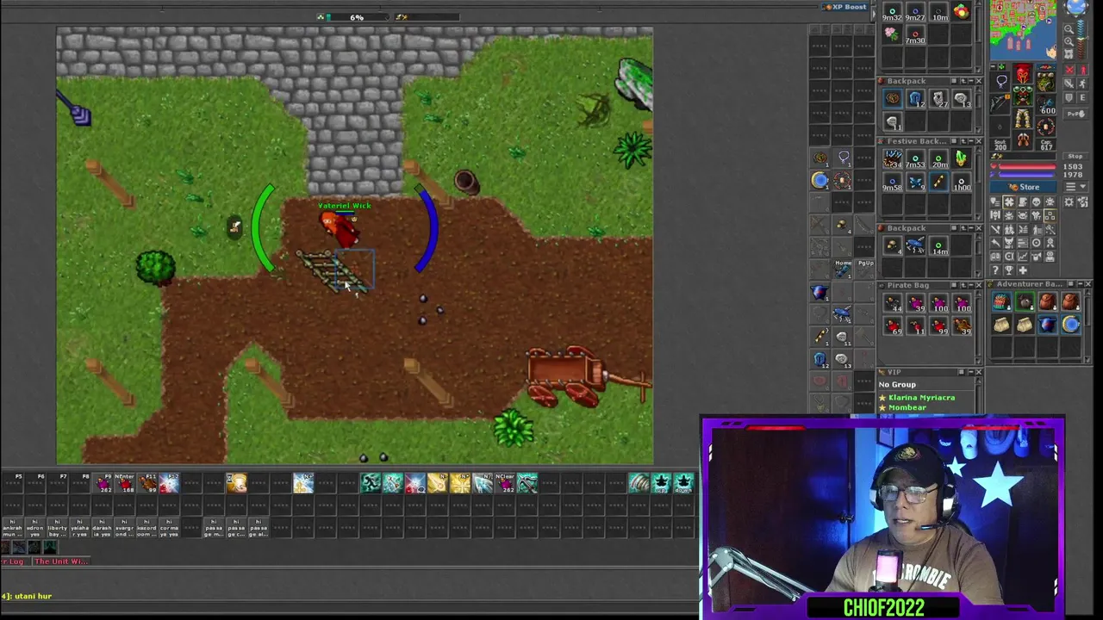
Task: Zoom in the minimap
Action: 1069,41
